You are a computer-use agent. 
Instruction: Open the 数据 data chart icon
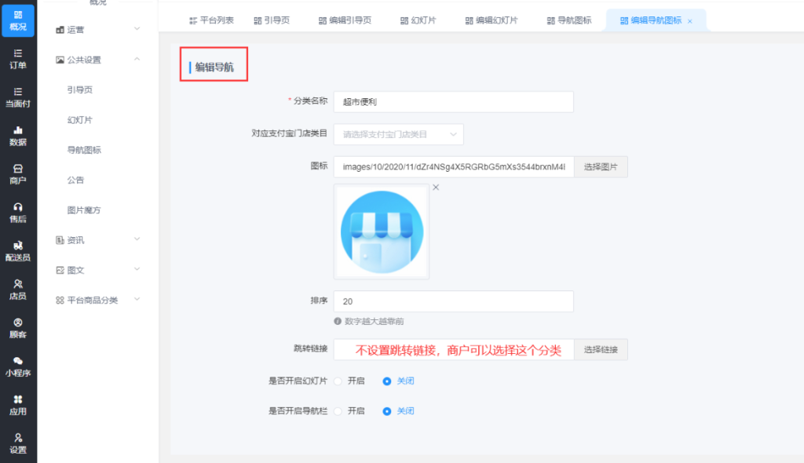click(18, 135)
